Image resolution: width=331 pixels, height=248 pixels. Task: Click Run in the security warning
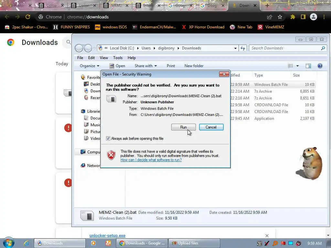183,127
